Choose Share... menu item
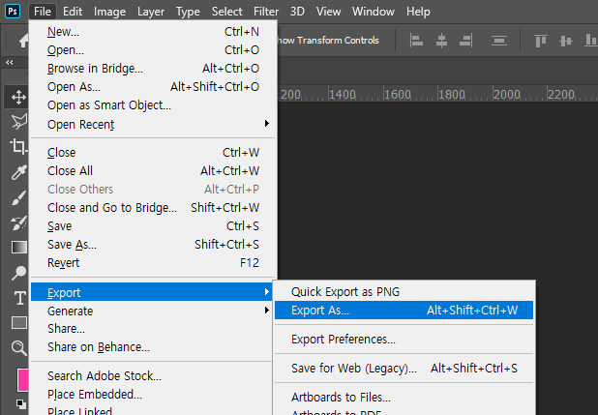 153,328
